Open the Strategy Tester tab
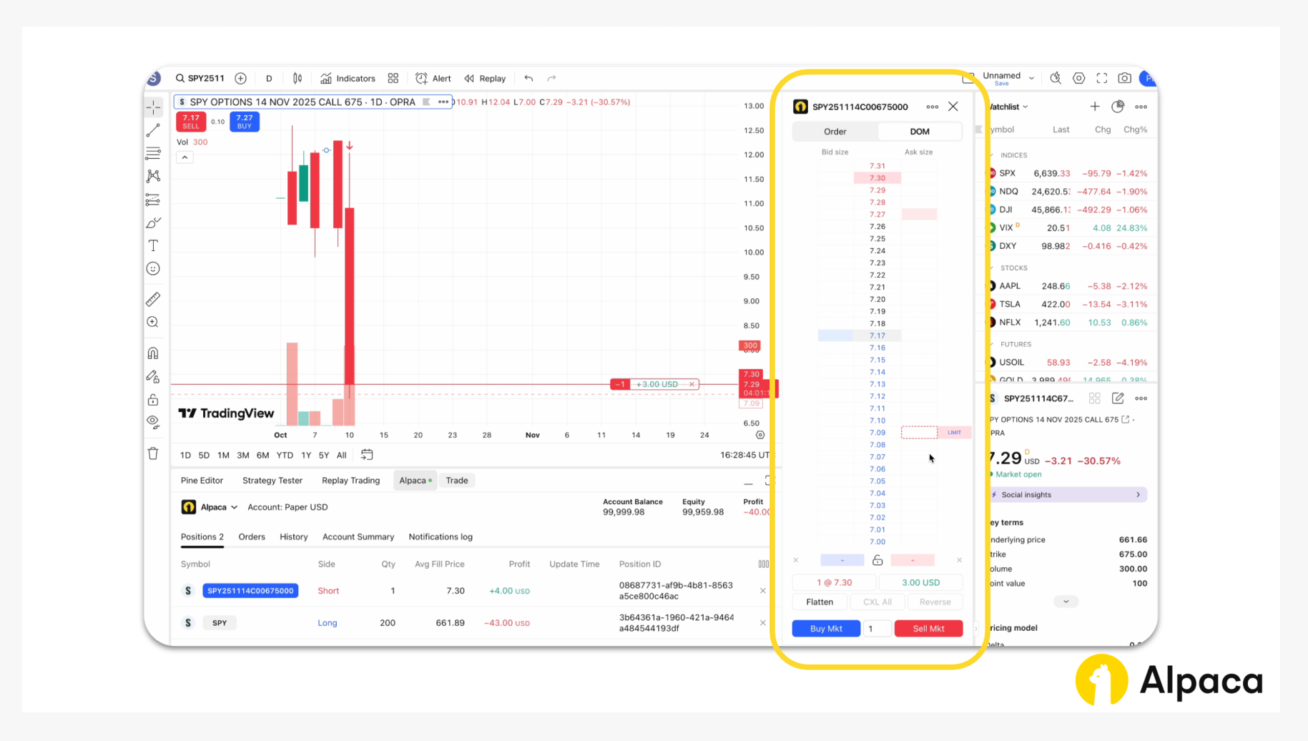1308x741 pixels. pyautogui.click(x=272, y=480)
